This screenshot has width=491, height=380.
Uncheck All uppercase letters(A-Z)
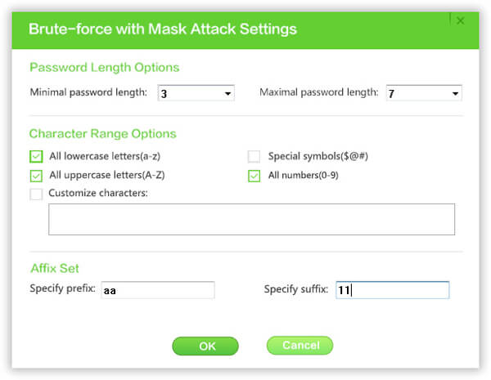(x=36, y=176)
